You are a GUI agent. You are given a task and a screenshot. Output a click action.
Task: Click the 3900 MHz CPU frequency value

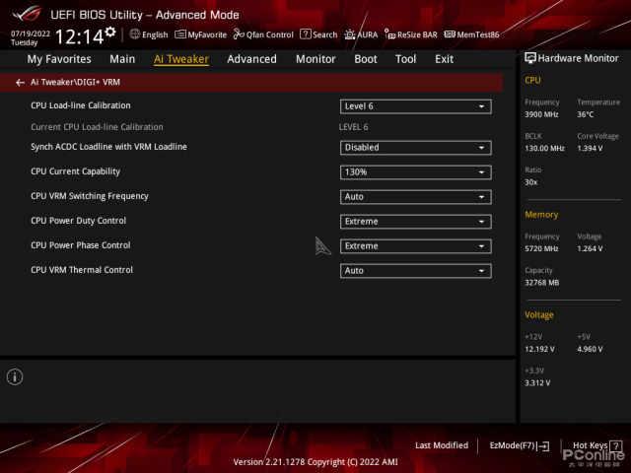point(541,114)
